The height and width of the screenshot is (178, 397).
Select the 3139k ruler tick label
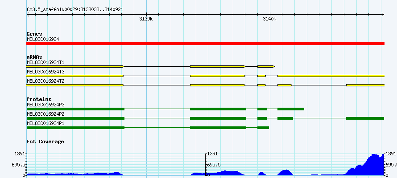click(x=146, y=19)
